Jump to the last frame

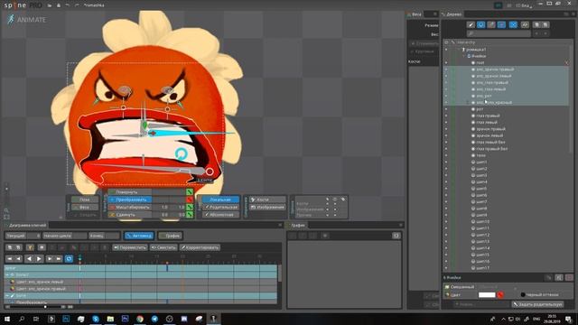point(59,259)
